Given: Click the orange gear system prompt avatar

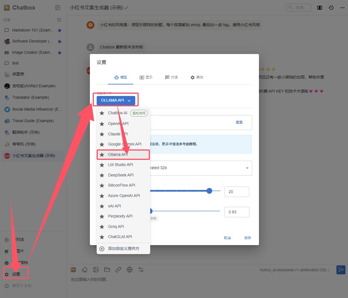Looking at the screenshot, I should tap(90, 25).
